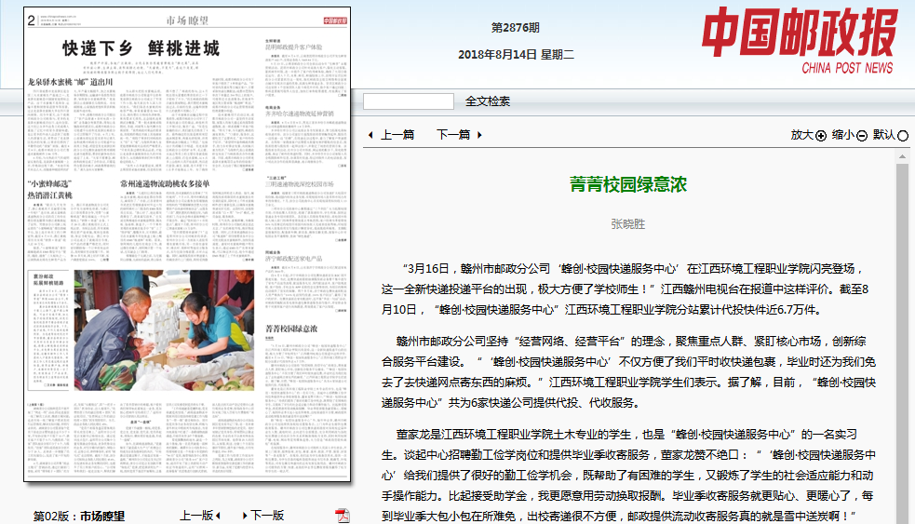
Task: Click the left arrow beside 上一版
Action: pos(218,516)
